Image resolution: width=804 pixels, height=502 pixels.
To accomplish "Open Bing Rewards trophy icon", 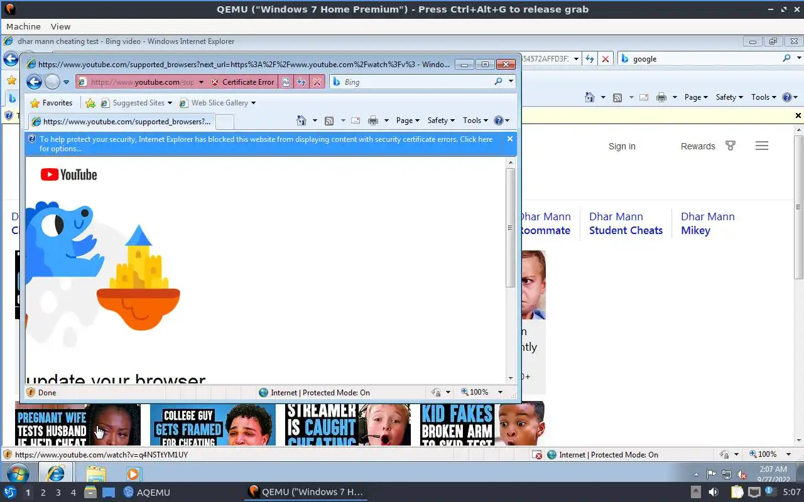I will click(730, 146).
